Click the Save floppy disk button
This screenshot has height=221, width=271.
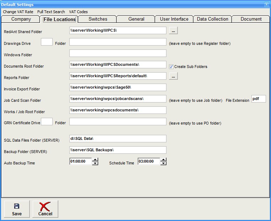[x=17, y=209]
